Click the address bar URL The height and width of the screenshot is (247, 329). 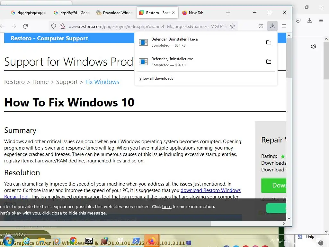pos(147,26)
